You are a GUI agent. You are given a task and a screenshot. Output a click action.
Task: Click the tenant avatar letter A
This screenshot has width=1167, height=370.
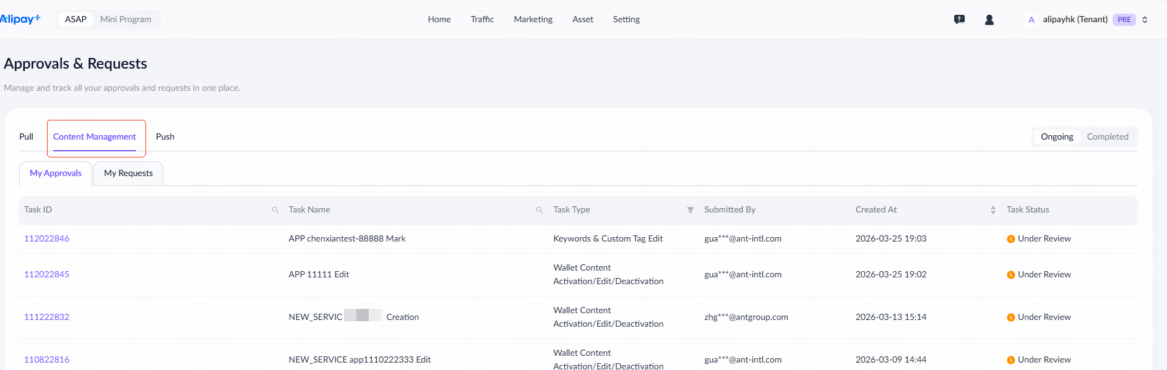tap(1031, 20)
